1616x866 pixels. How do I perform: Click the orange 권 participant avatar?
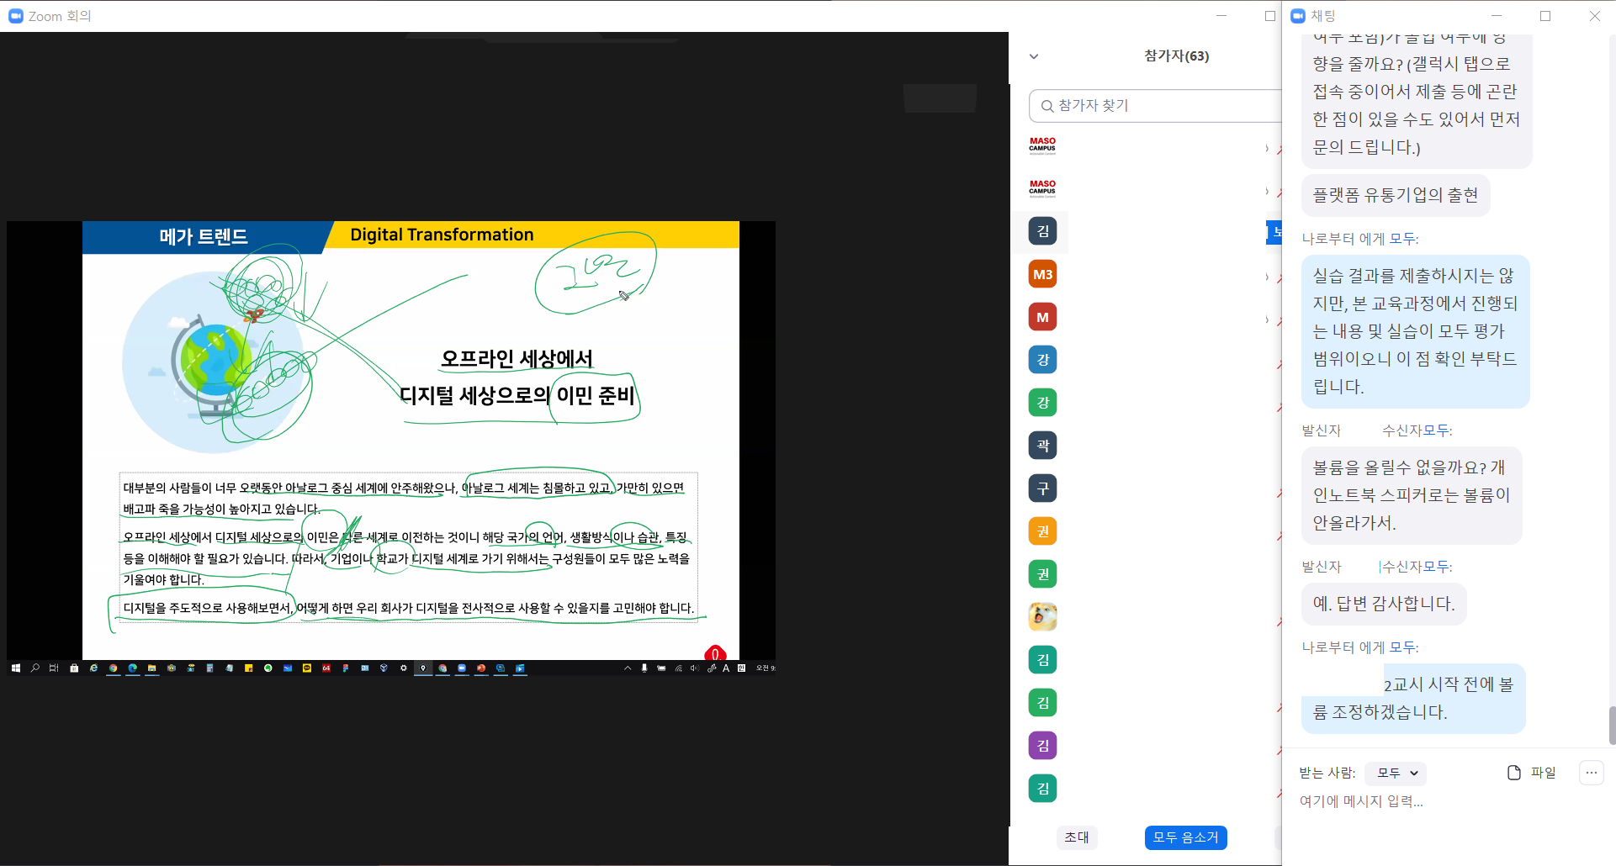pos(1042,531)
